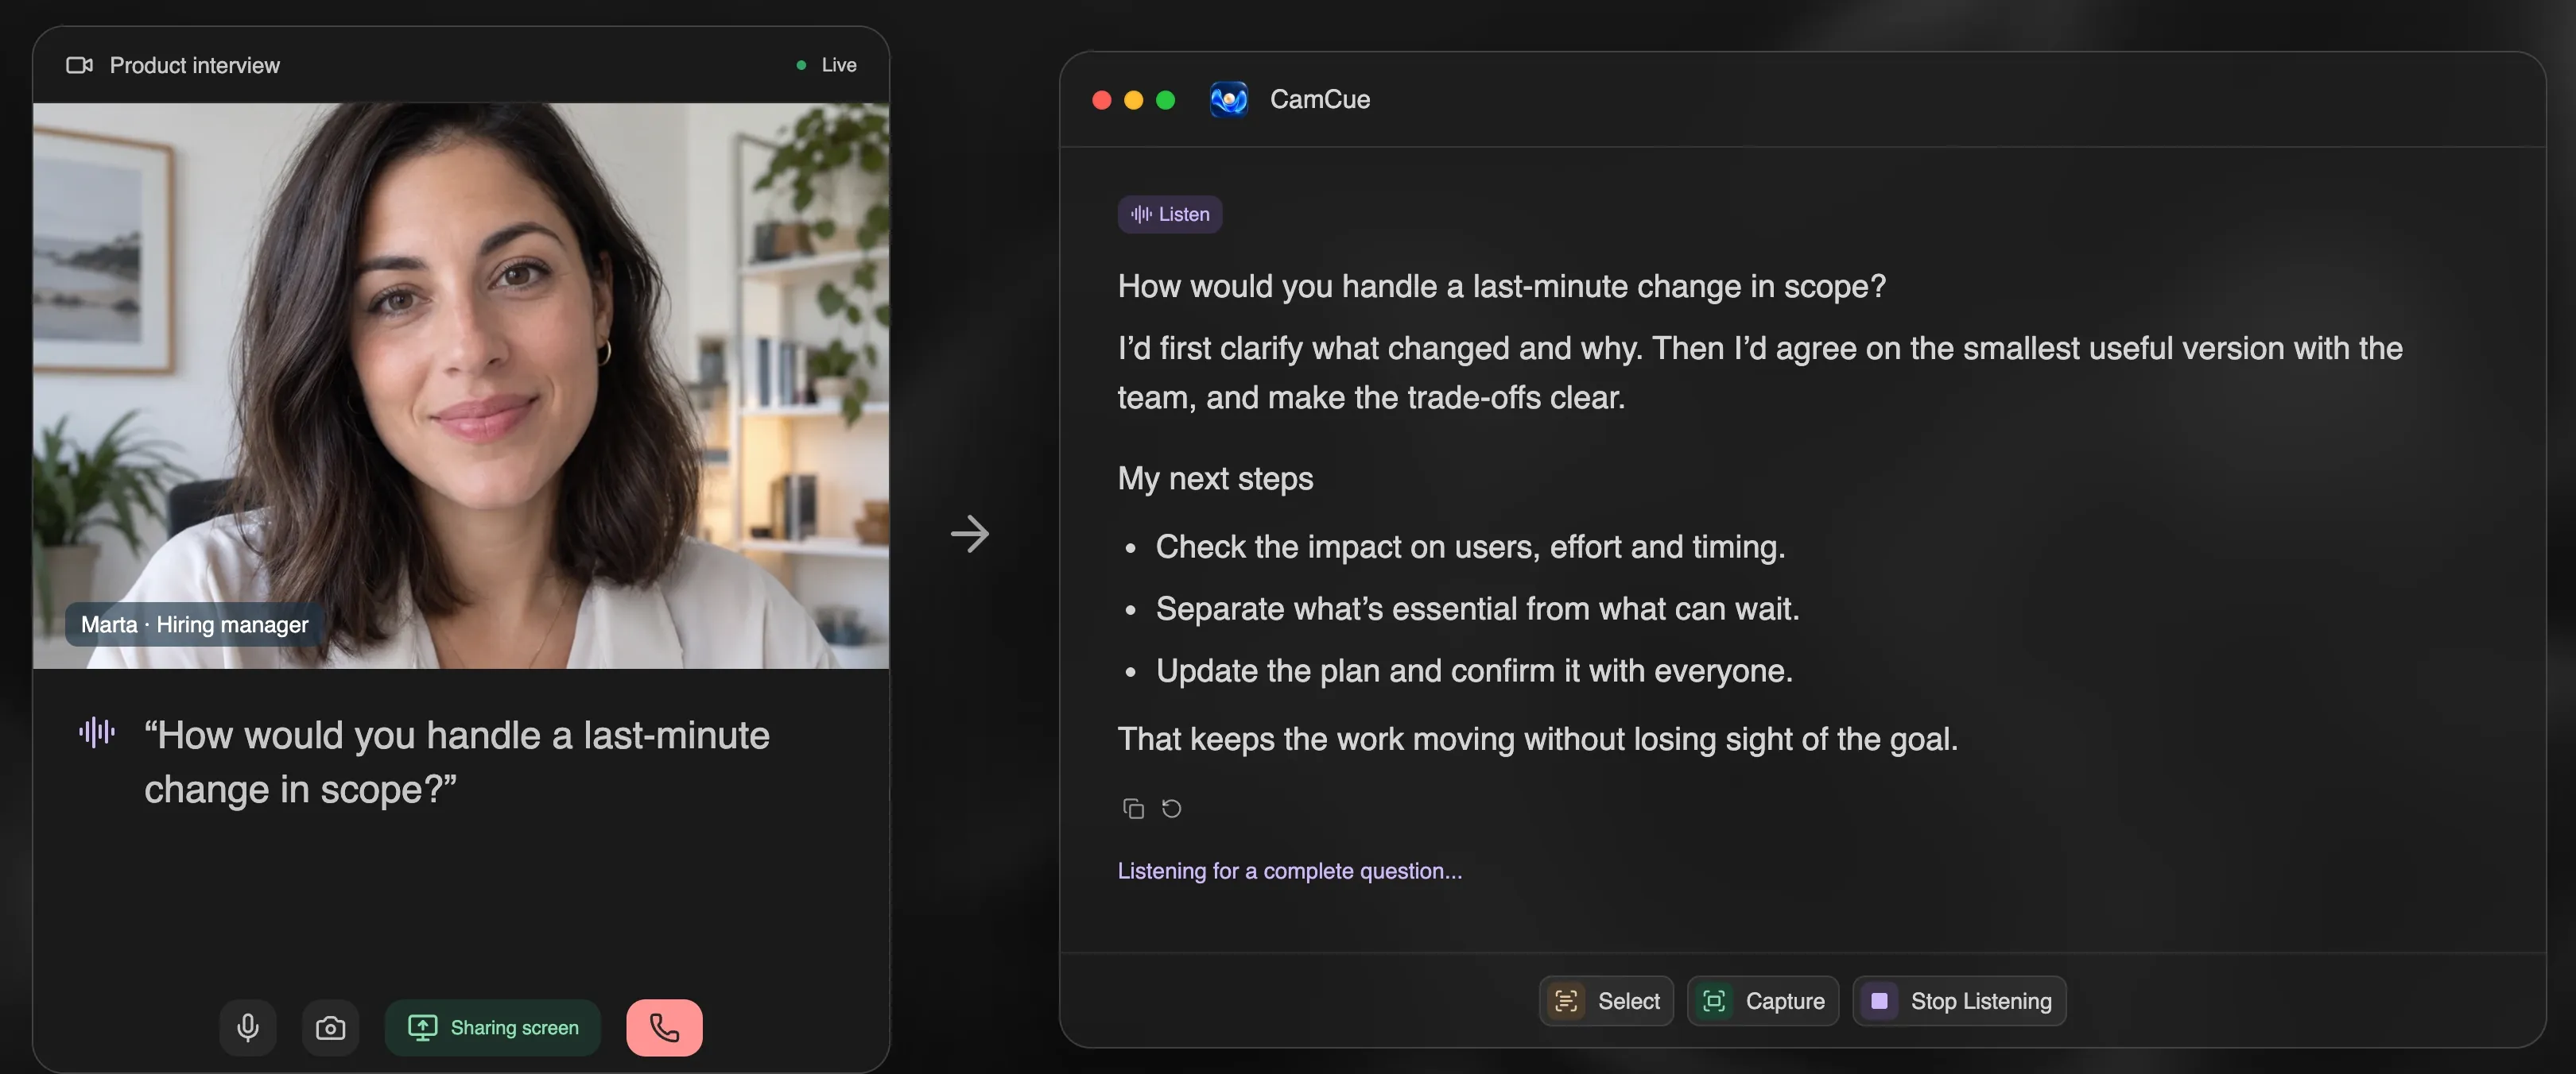2576x1074 pixels.
Task: Click the video camera icon beside Product interview
Action: coord(80,65)
